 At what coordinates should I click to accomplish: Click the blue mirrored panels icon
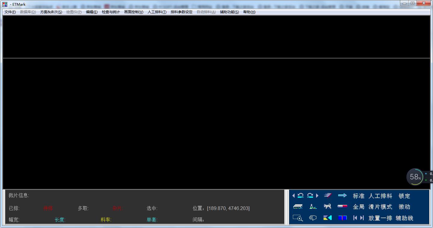point(342,218)
